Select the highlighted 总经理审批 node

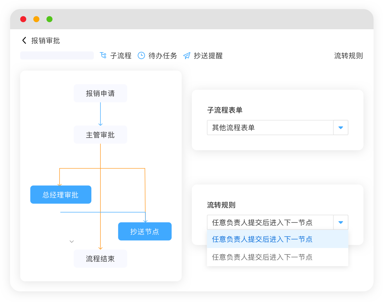(x=61, y=195)
